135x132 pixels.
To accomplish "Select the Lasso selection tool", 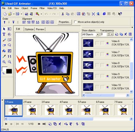I will (x=10, y=45).
